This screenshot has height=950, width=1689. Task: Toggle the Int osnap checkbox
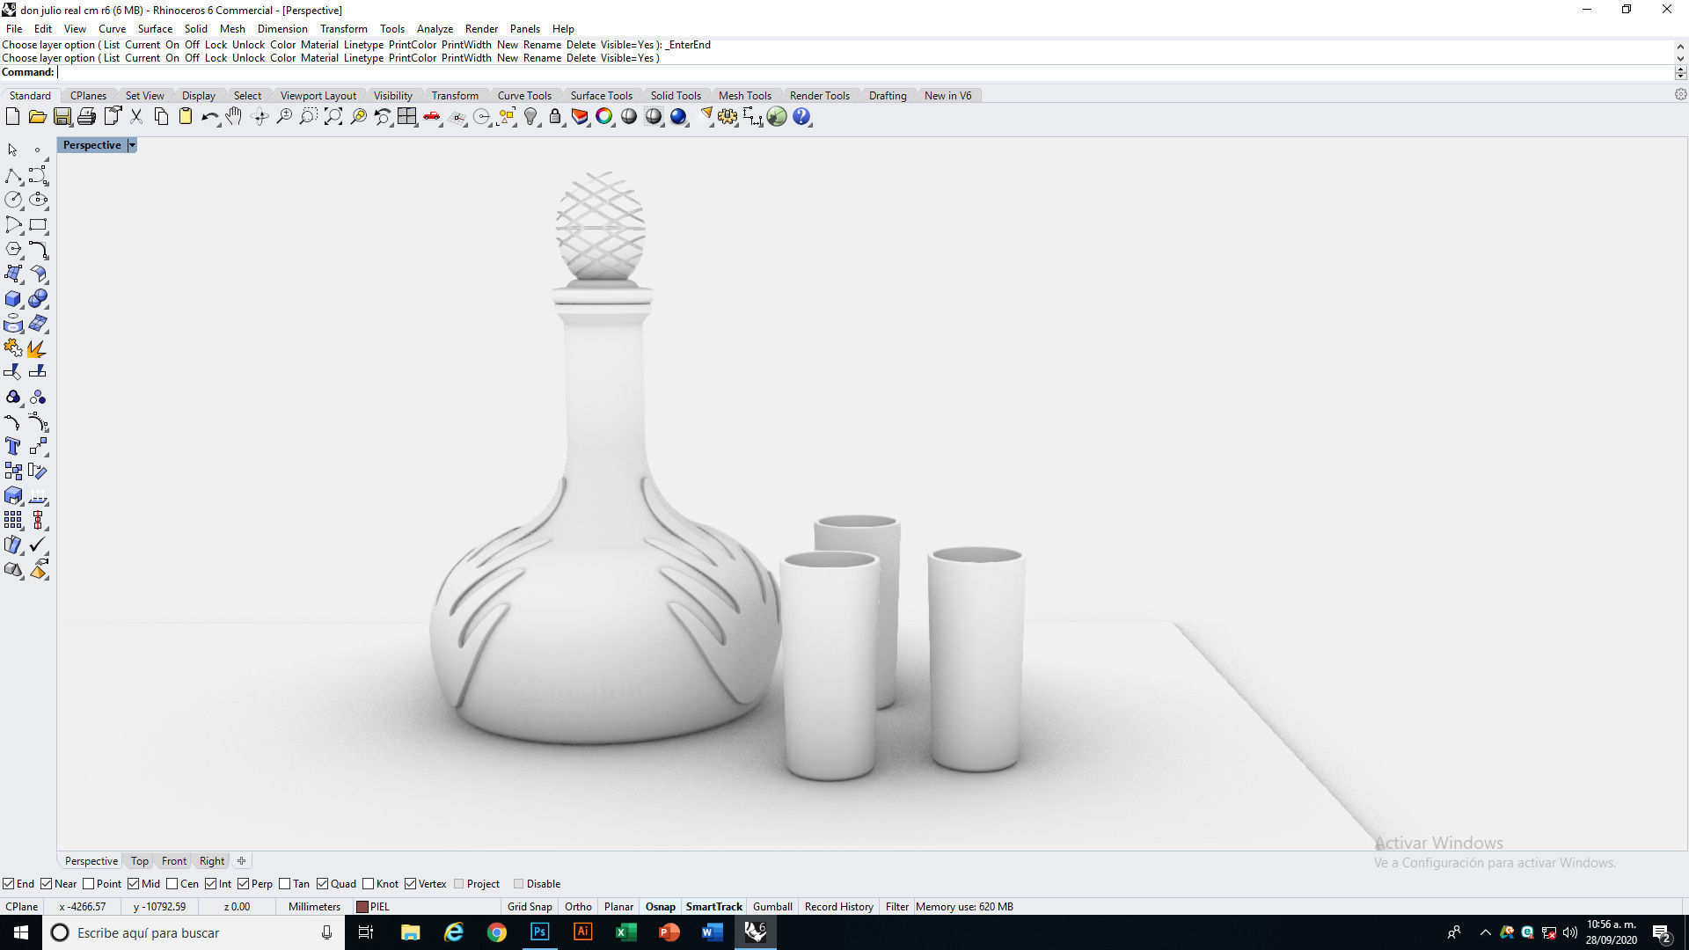(211, 884)
